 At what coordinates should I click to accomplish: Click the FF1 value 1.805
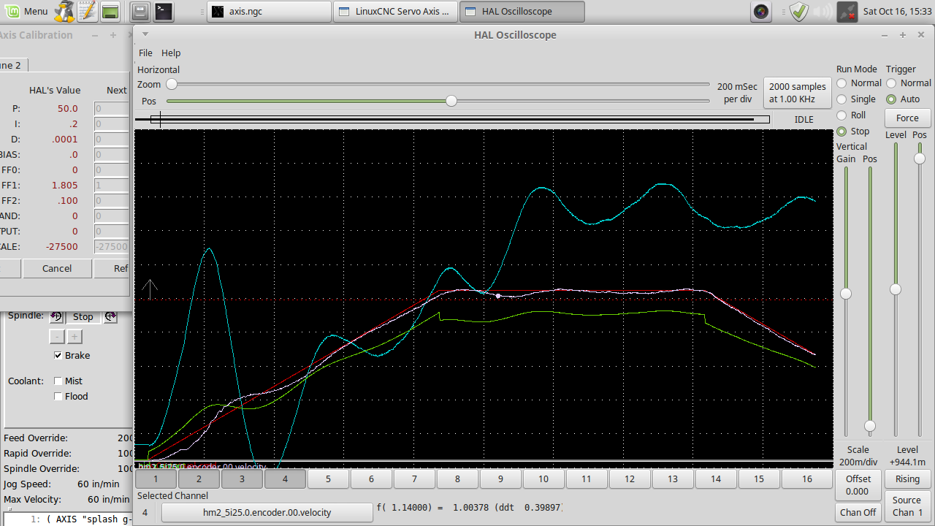(x=65, y=186)
